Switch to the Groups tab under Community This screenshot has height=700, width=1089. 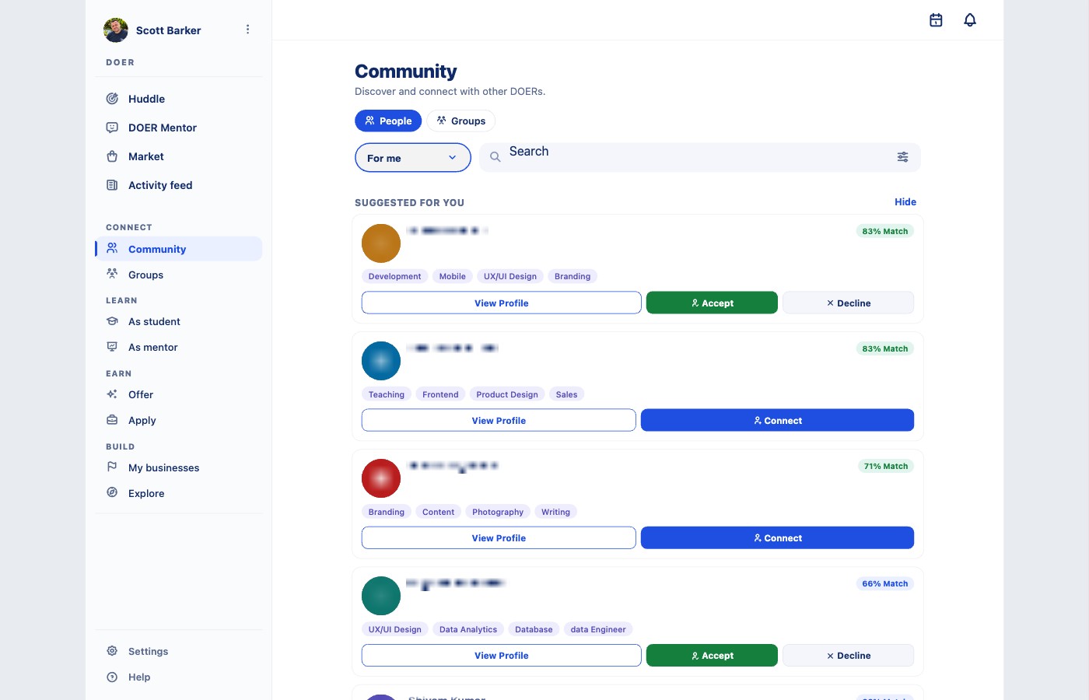point(460,121)
